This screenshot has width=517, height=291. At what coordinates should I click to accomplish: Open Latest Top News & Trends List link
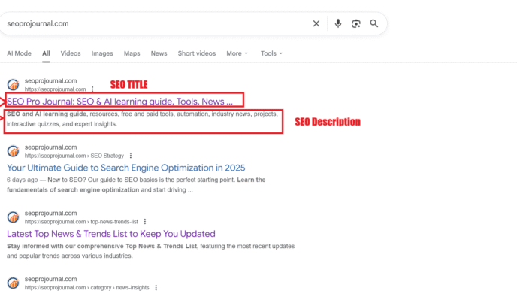[111, 234]
